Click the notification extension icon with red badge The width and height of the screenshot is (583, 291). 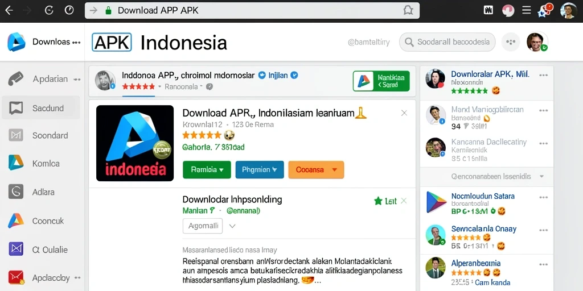pos(545,10)
